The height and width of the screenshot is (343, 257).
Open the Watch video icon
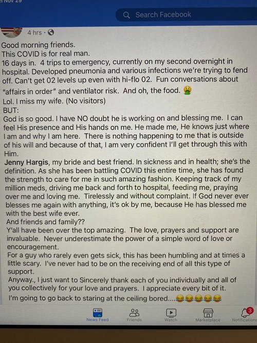(171, 313)
